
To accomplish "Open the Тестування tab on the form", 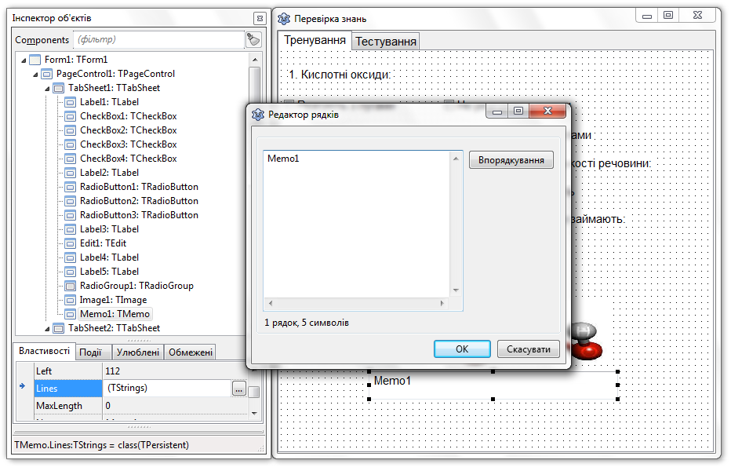I will (386, 41).
